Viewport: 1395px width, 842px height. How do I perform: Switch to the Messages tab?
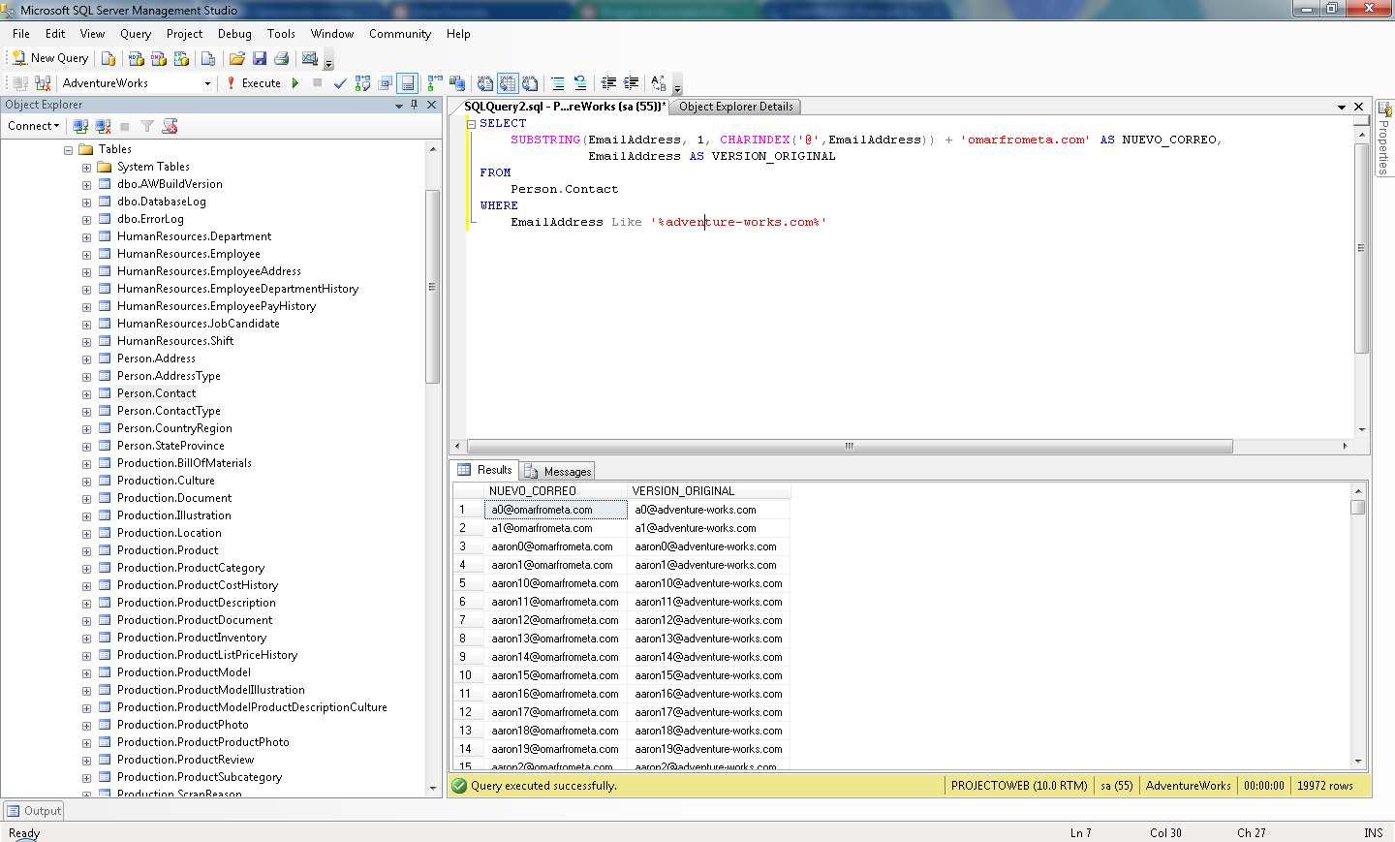(558, 472)
